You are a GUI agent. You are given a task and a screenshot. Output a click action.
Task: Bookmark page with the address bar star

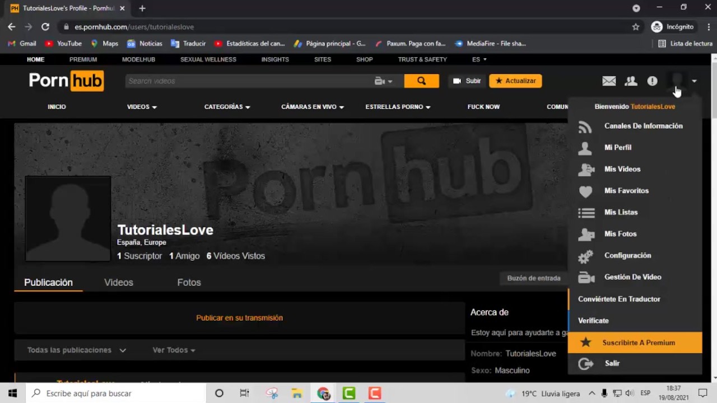click(x=636, y=27)
